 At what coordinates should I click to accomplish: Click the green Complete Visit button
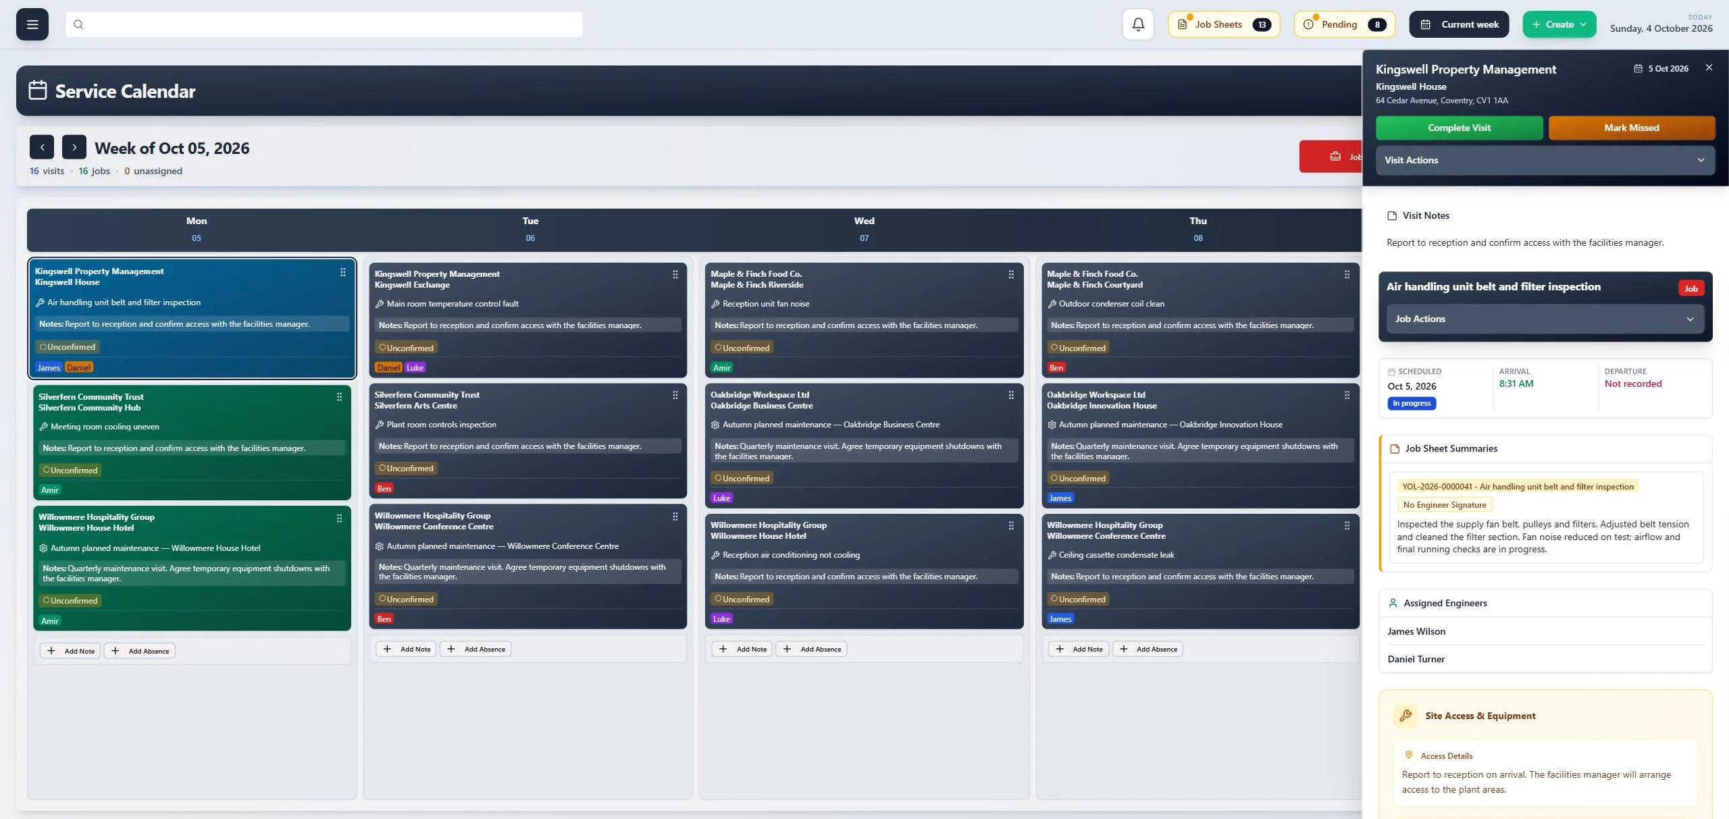pyautogui.click(x=1459, y=128)
